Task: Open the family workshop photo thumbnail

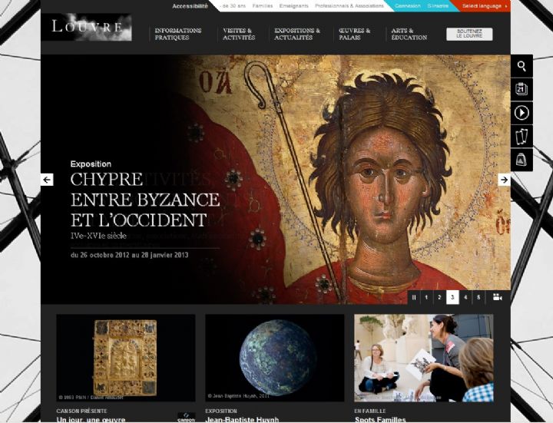Action: click(423, 358)
